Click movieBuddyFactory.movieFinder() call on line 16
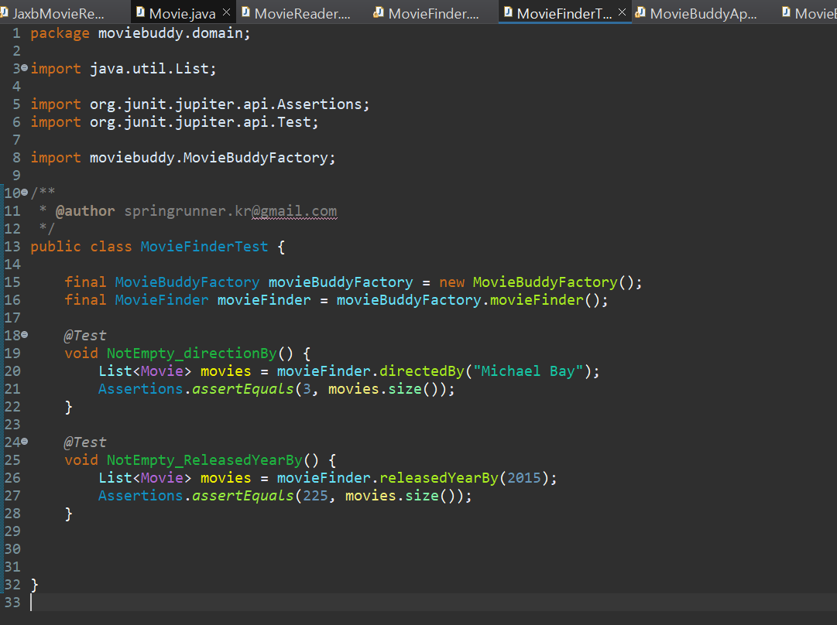Image resolution: width=837 pixels, height=625 pixels. [x=472, y=300]
